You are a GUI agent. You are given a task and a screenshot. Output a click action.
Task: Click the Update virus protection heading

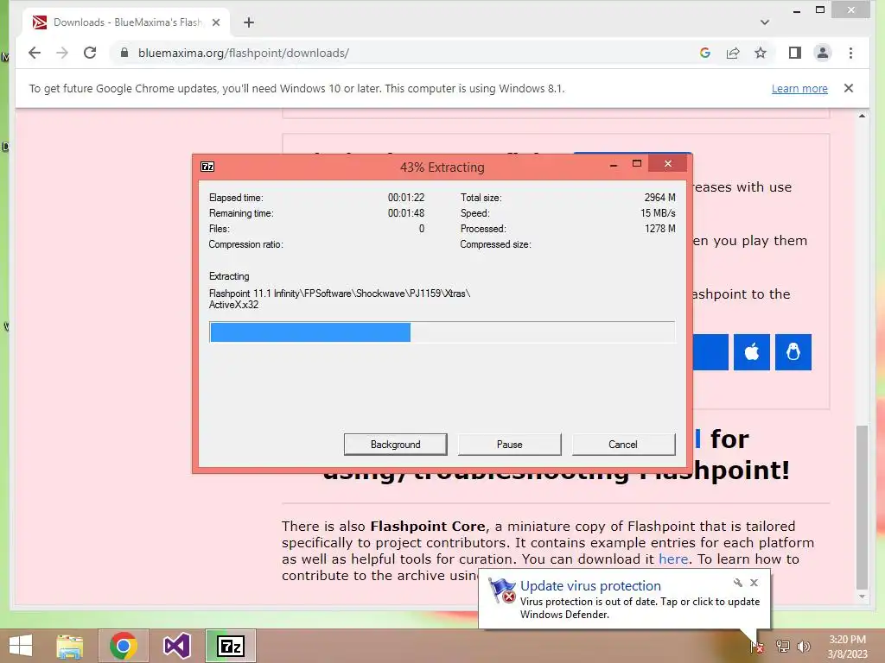point(590,586)
